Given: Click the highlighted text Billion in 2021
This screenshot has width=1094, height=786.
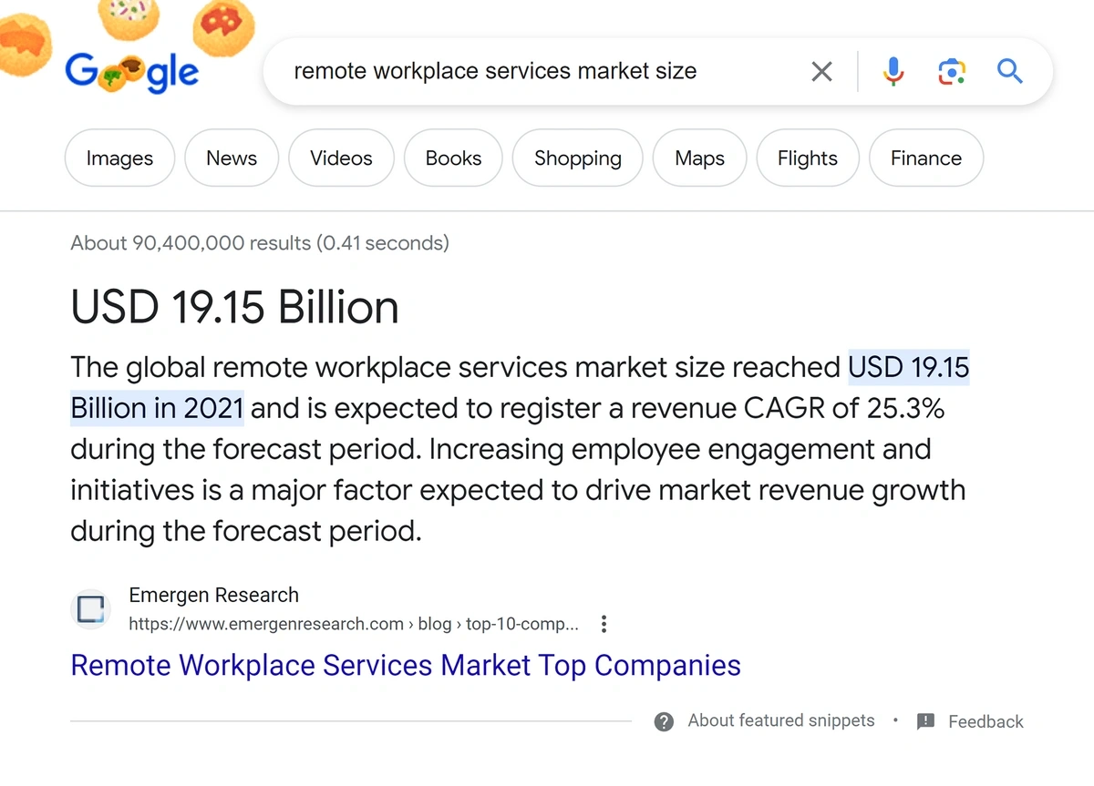Looking at the screenshot, I should (158, 408).
